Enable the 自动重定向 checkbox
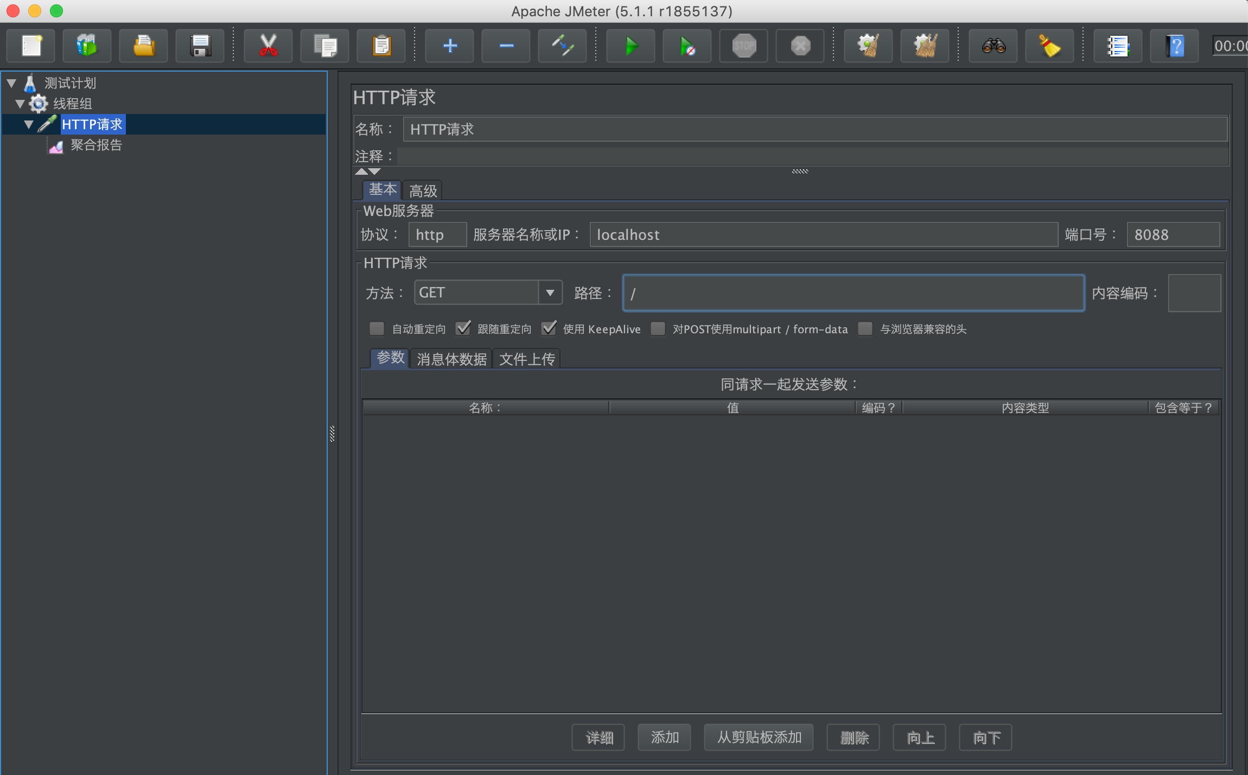The height and width of the screenshot is (775, 1248). [377, 328]
